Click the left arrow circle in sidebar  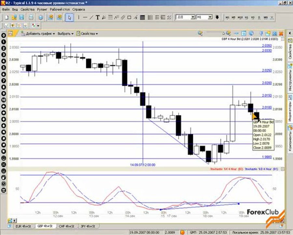(4, 106)
